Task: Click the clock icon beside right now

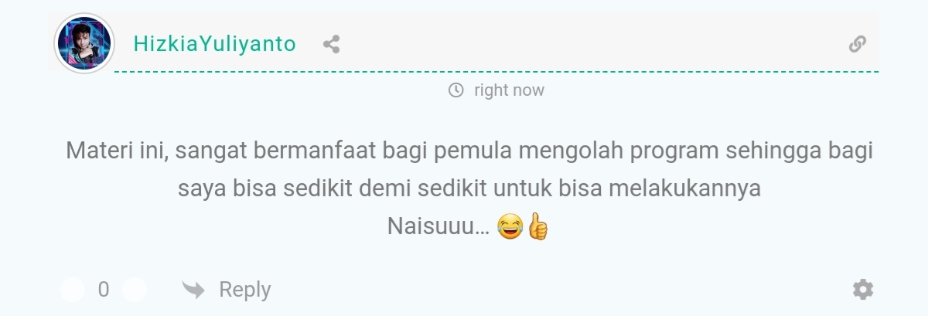Action: click(x=456, y=90)
